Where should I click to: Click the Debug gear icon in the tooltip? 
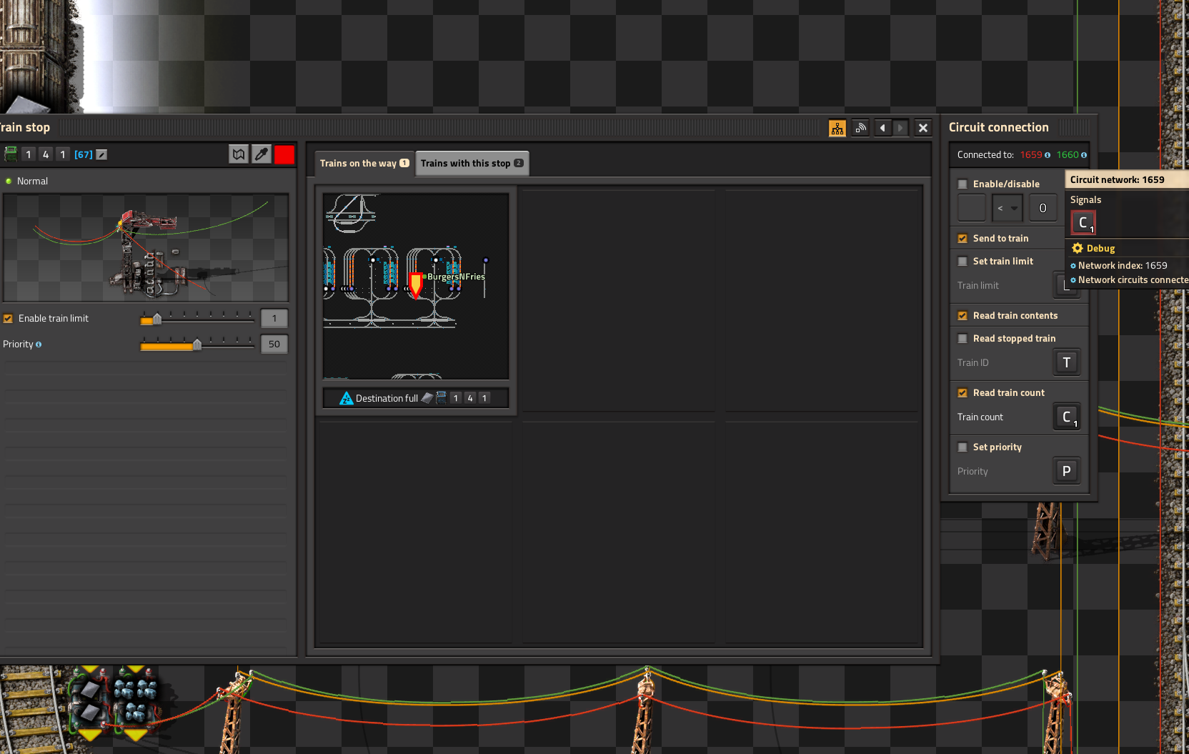pos(1078,248)
